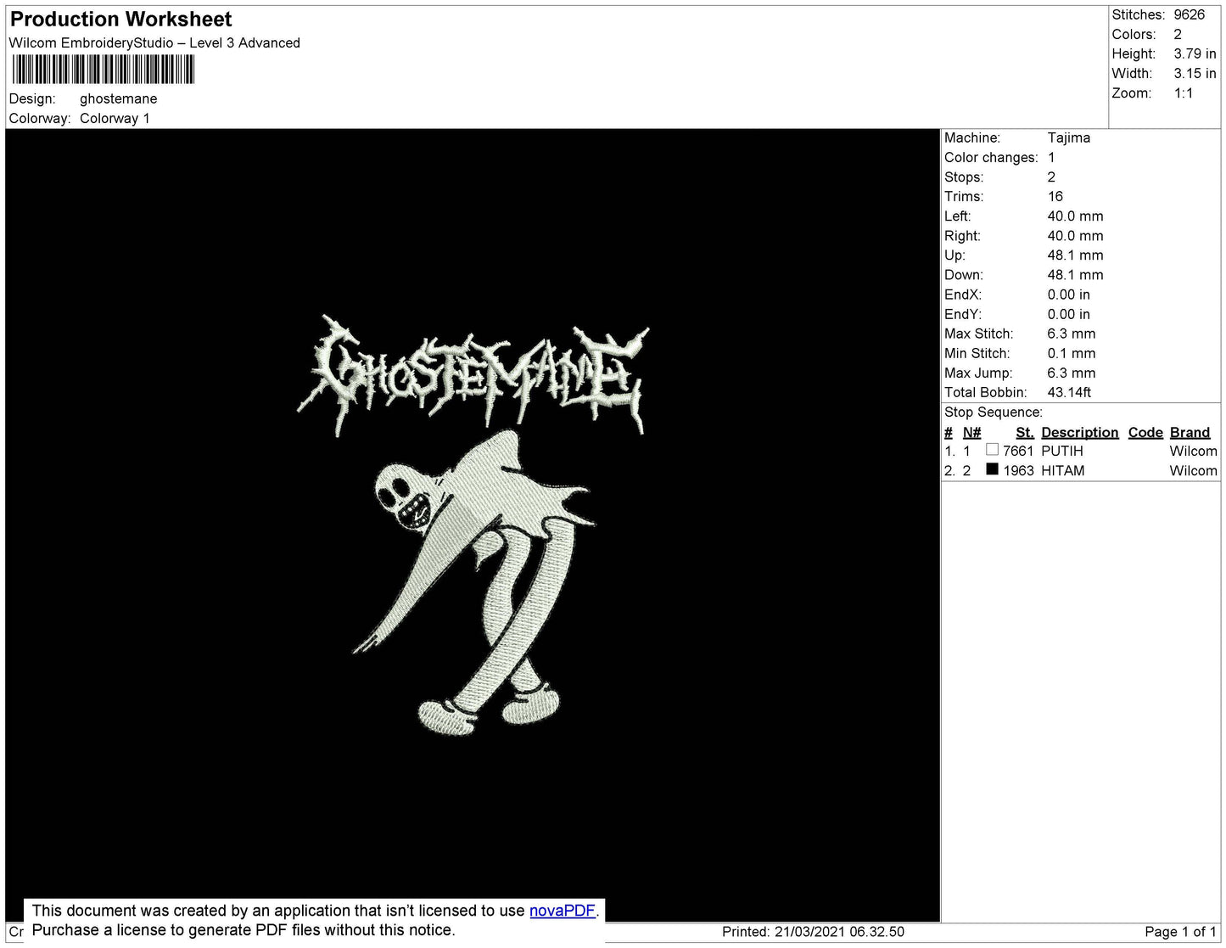Select 'Wilcom EmbroideryStudio – Level 3 Advanced' text
This screenshot has width=1226, height=948.
[x=154, y=42]
